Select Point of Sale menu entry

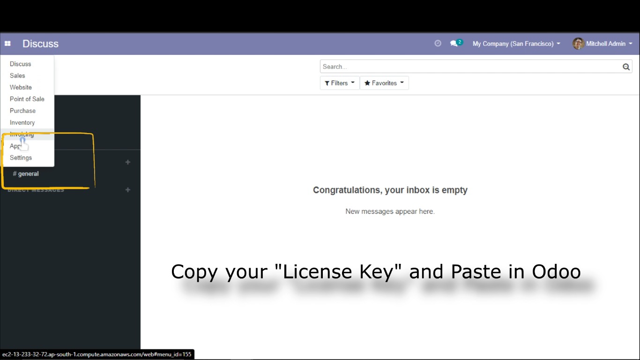tap(27, 99)
